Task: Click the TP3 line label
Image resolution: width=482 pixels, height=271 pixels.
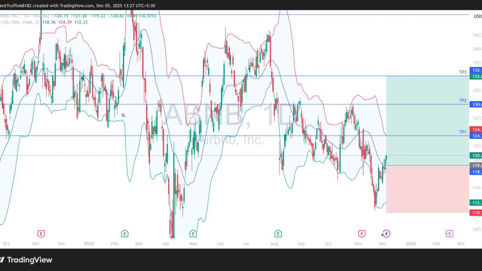Action: click(x=463, y=72)
